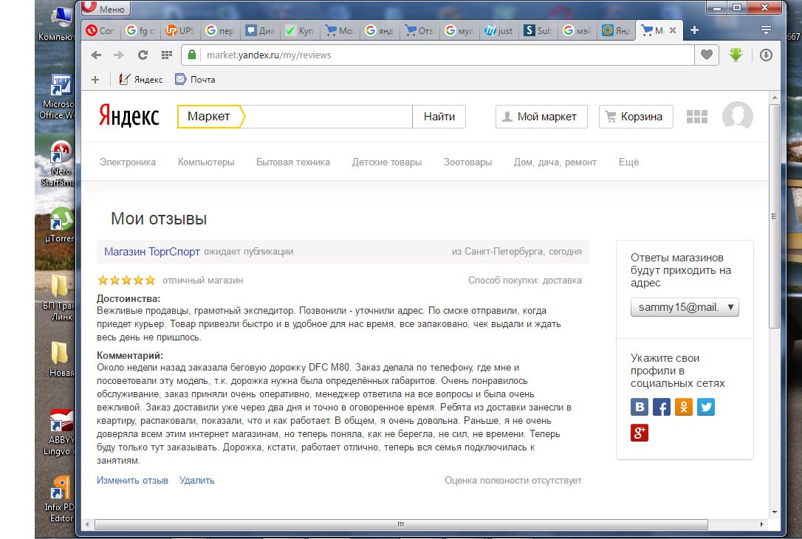
Task: Click the five-star rating icons
Action: [126, 280]
